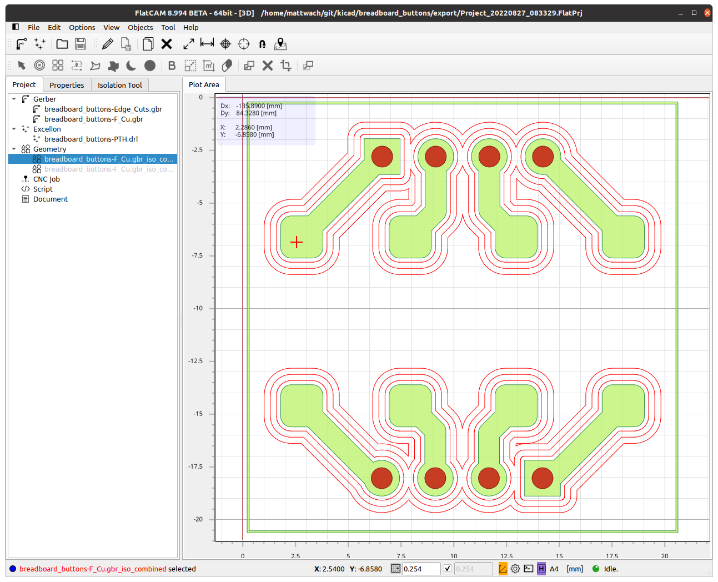This screenshot has height=582, width=718.
Task: Click the grid X value input field
Action: [x=420, y=569]
